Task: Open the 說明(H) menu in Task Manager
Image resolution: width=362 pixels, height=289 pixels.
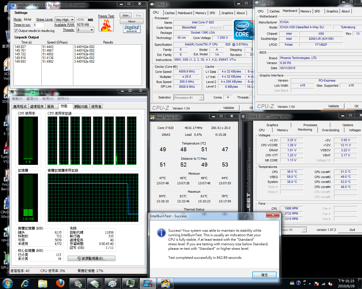Action: (x=63, y=99)
